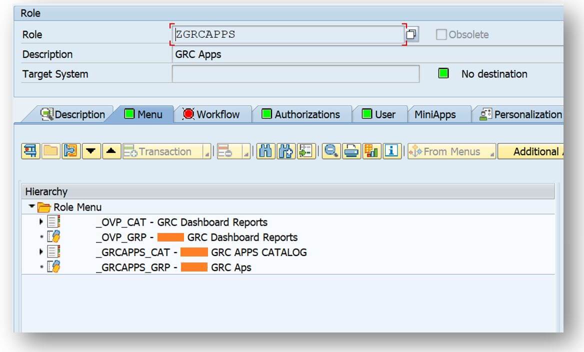Screen dimensions: 584x352
Task: Click the Find Next binoculars icon
Action: [x=285, y=151]
